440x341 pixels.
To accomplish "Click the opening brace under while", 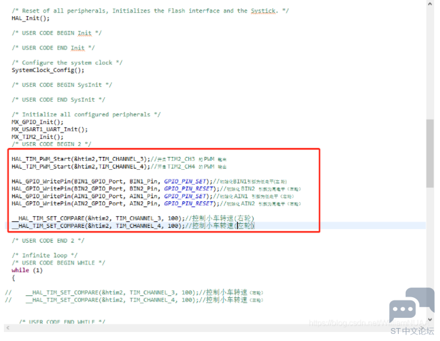I will [x=13, y=278].
